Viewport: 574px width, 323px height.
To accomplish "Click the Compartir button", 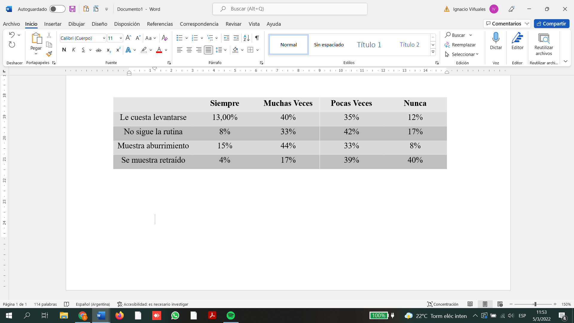I will 552,24.
